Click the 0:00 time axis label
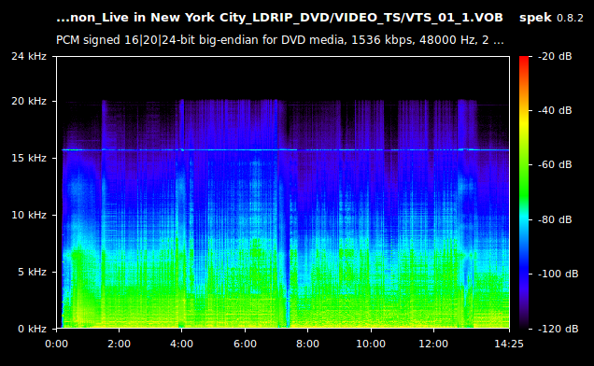 tap(56, 344)
